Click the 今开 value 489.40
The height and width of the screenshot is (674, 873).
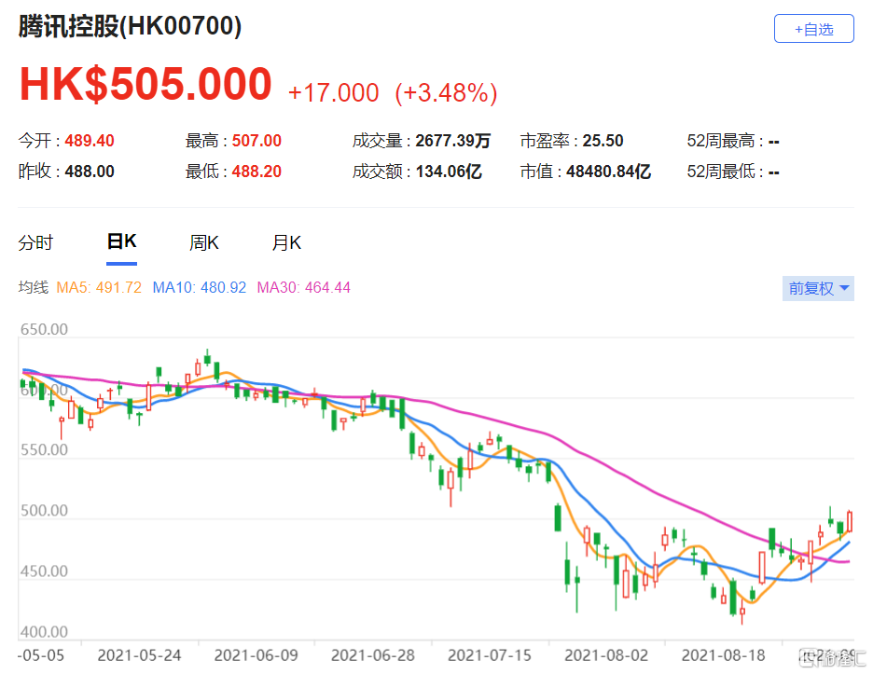pos(90,141)
